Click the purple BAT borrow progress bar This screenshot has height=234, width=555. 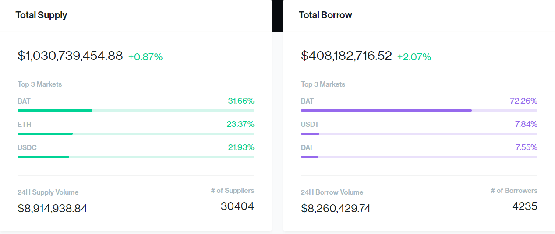pyautogui.click(x=385, y=110)
